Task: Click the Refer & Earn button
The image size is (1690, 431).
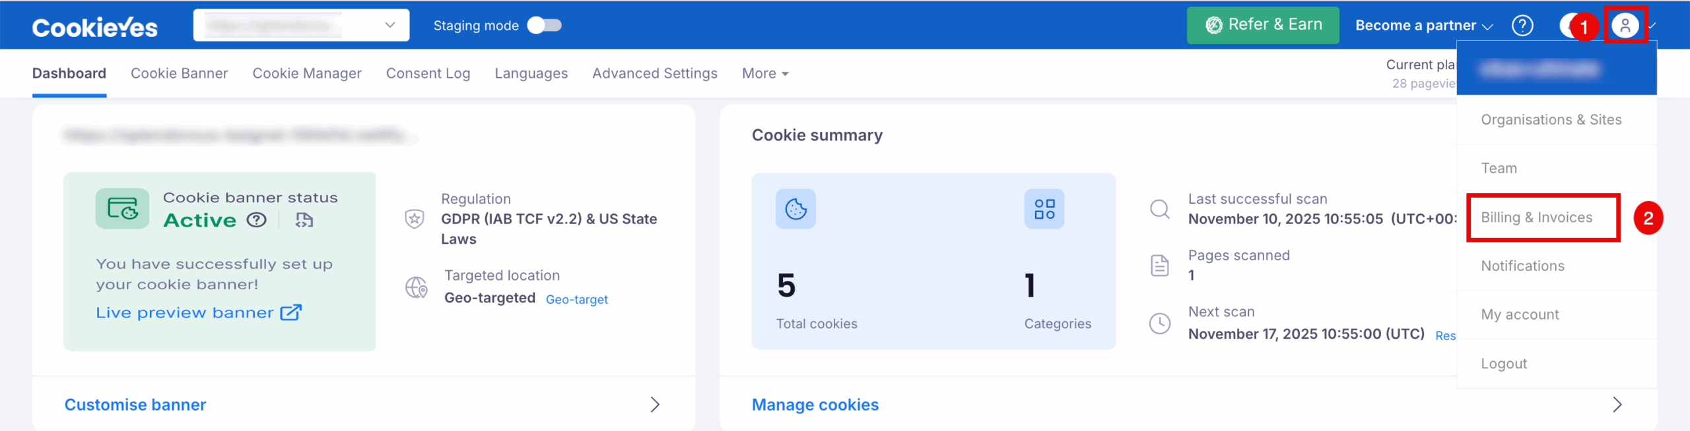Action: 1262,26
